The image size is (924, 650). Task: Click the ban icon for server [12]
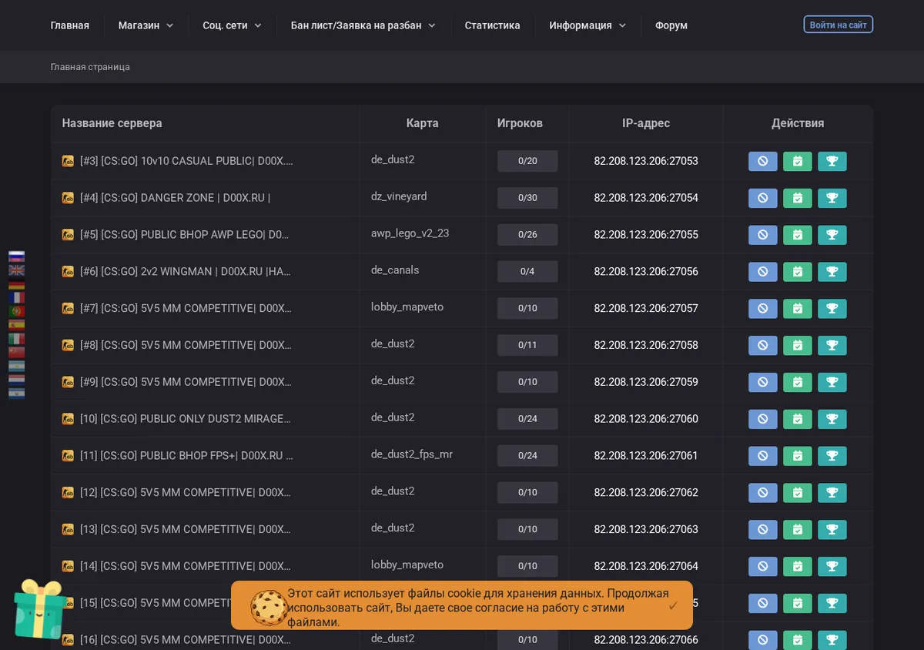tap(762, 493)
